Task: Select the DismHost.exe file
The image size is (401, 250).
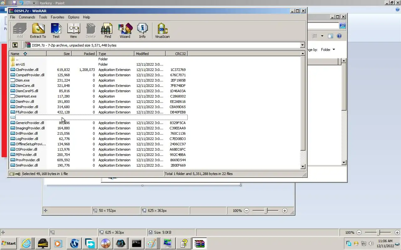Action: click(98, 96)
